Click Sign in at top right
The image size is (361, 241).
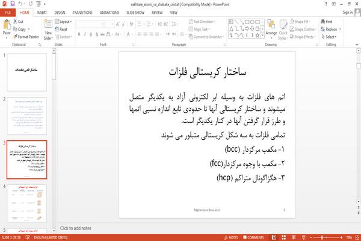[348, 13]
